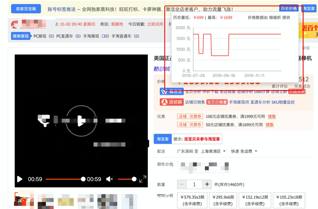Decrease quantity with minus button
The image size is (318, 209).
(182, 184)
